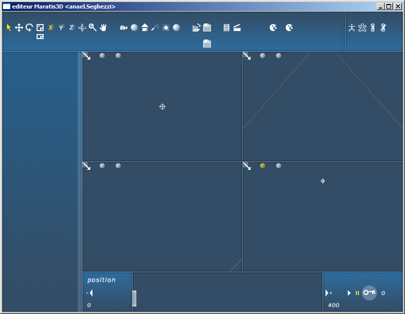Click top-right viewport diagonal arrow

click(x=247, y=56)
